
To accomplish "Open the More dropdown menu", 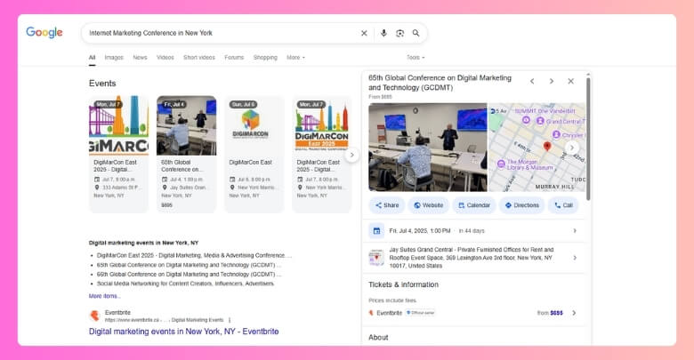I will [295, 58].
